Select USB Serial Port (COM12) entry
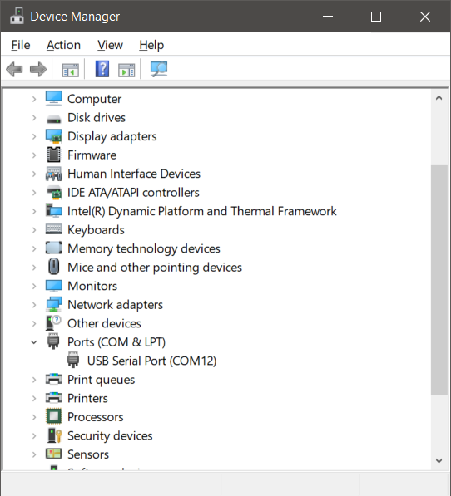 (x=151, y=361)
